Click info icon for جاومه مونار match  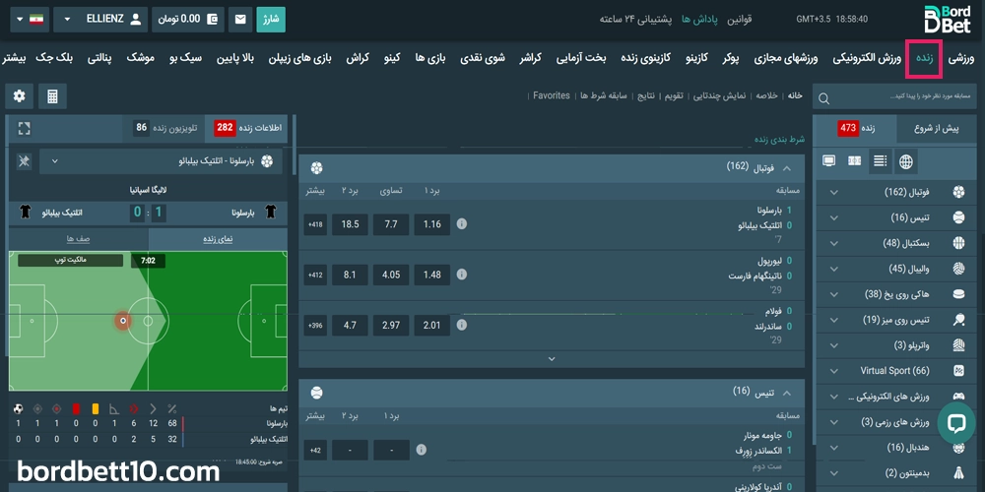tap(421, 450)
